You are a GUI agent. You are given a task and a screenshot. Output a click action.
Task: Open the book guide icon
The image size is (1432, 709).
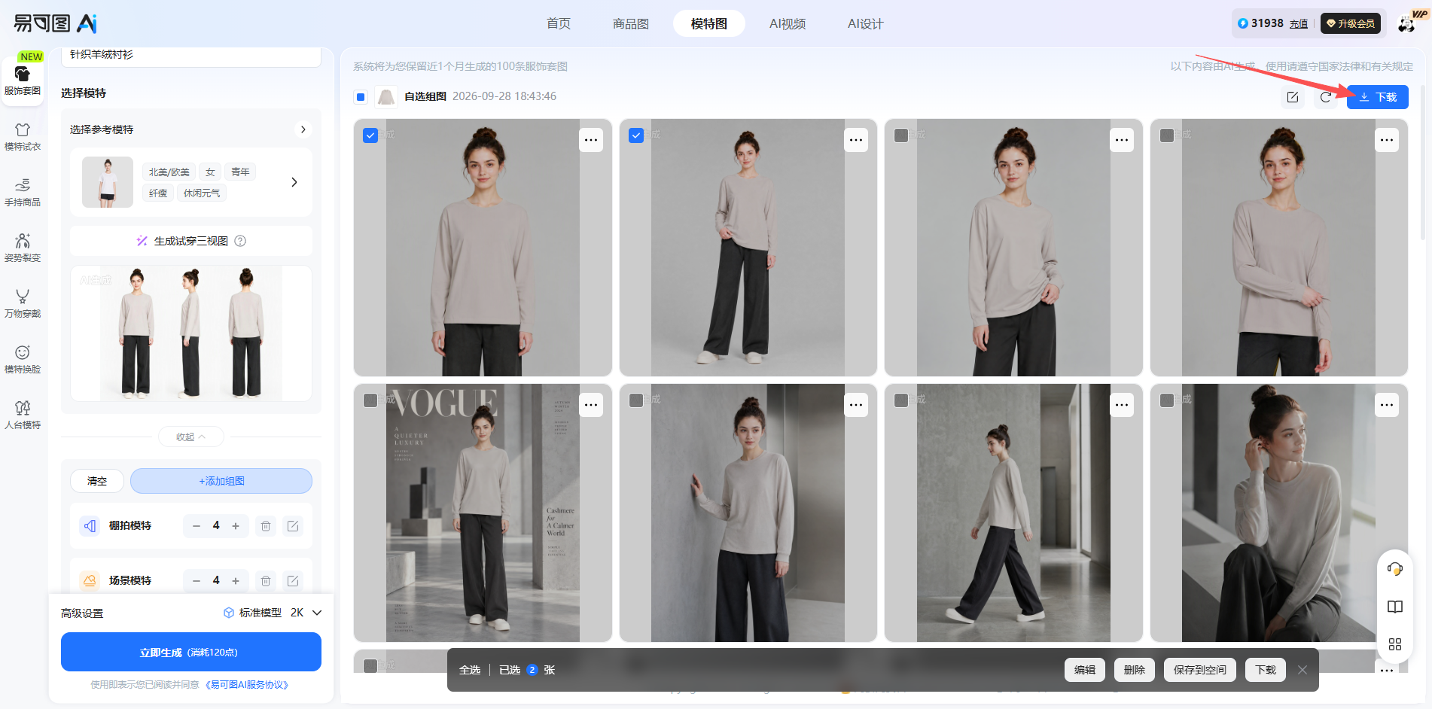click(1395, 607)
